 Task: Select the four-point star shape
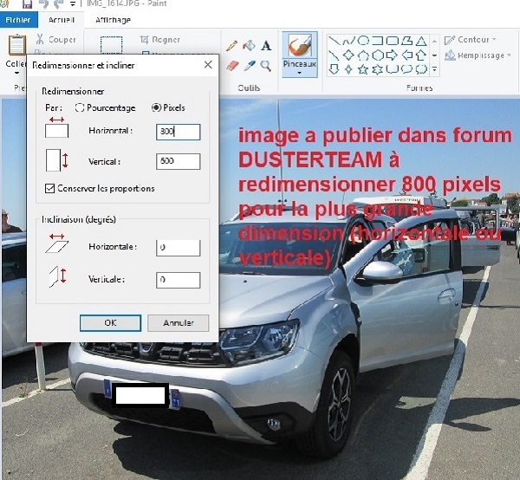point(348,69)
